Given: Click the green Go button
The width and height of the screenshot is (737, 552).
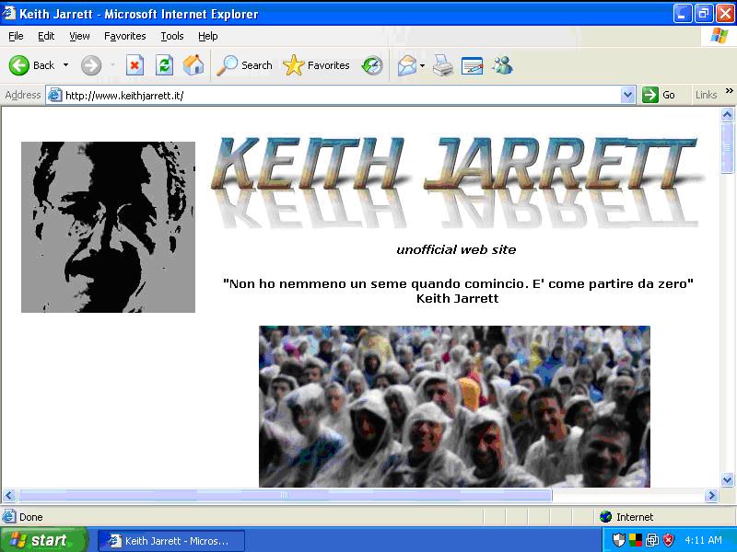Looking at the screenshot, I should (x=659, y=96).
